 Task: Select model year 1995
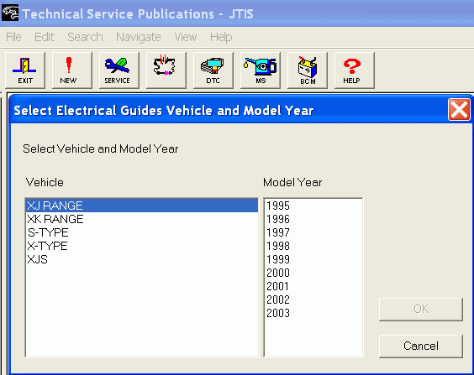313,206
